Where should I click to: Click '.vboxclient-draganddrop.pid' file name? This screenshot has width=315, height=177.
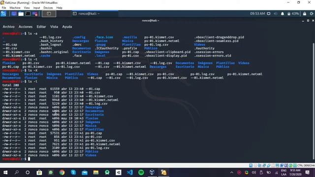pos(219,37)
